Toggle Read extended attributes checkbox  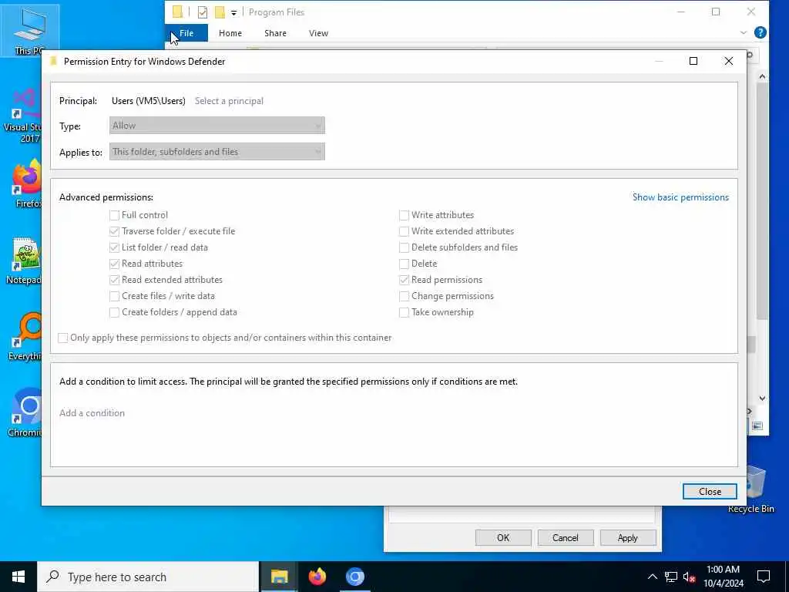(115, 280)
